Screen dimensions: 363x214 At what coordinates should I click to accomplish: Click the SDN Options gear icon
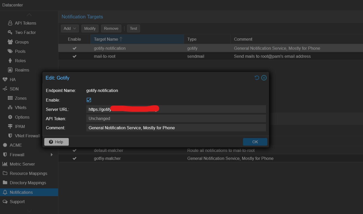click(x=10, y=117)
